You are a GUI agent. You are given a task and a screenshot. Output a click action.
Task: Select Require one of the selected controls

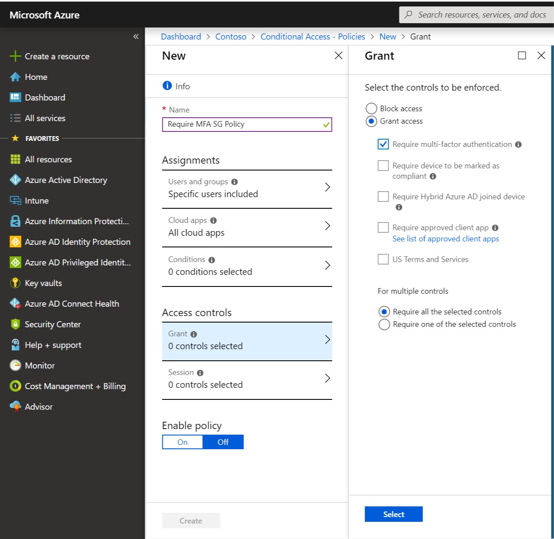pyautogui.click(x=384, y=324)
